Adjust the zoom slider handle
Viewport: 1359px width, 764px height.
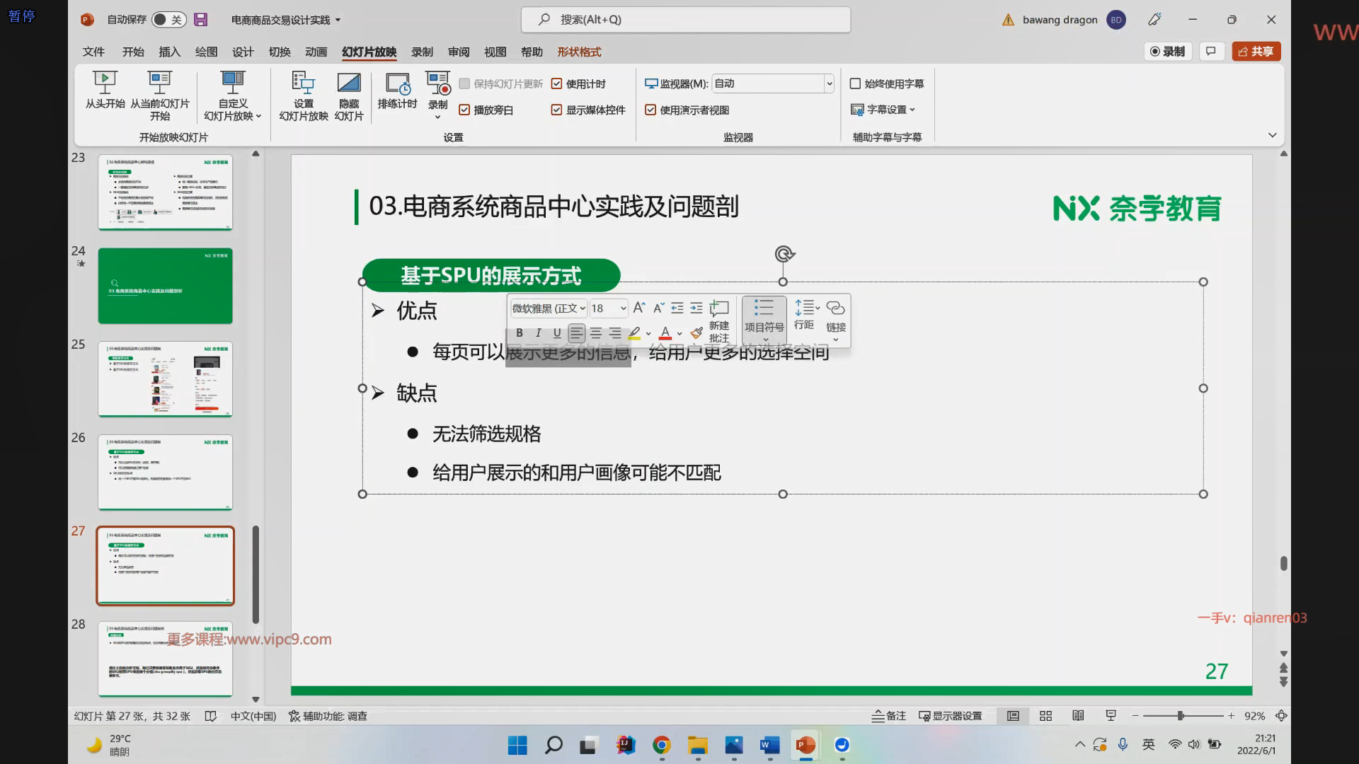(x=1181, y=716)
